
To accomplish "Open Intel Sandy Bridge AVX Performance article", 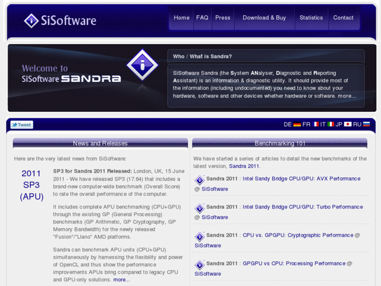I will (x=301, y=178).
